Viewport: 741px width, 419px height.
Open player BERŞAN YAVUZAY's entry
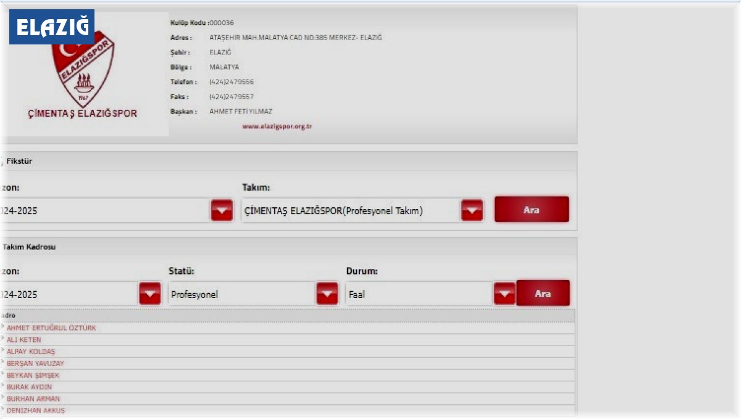click(x=35, y=363)
